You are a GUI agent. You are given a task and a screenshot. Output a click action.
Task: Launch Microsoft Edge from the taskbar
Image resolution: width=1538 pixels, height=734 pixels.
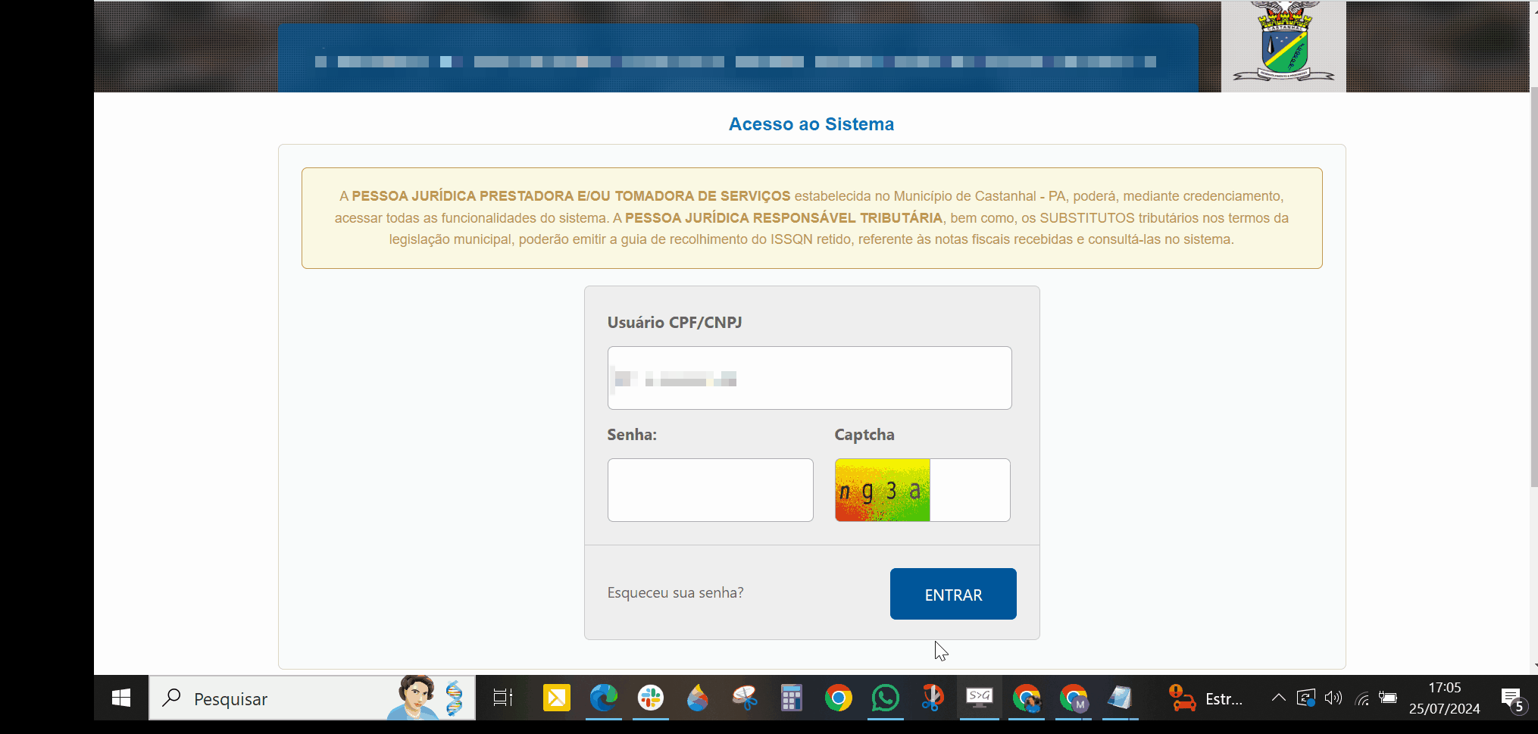coord(604,698)
